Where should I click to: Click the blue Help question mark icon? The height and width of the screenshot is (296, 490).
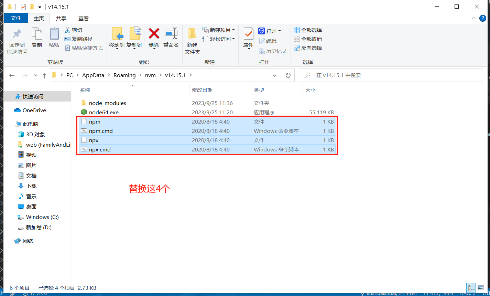click(483, 18)
